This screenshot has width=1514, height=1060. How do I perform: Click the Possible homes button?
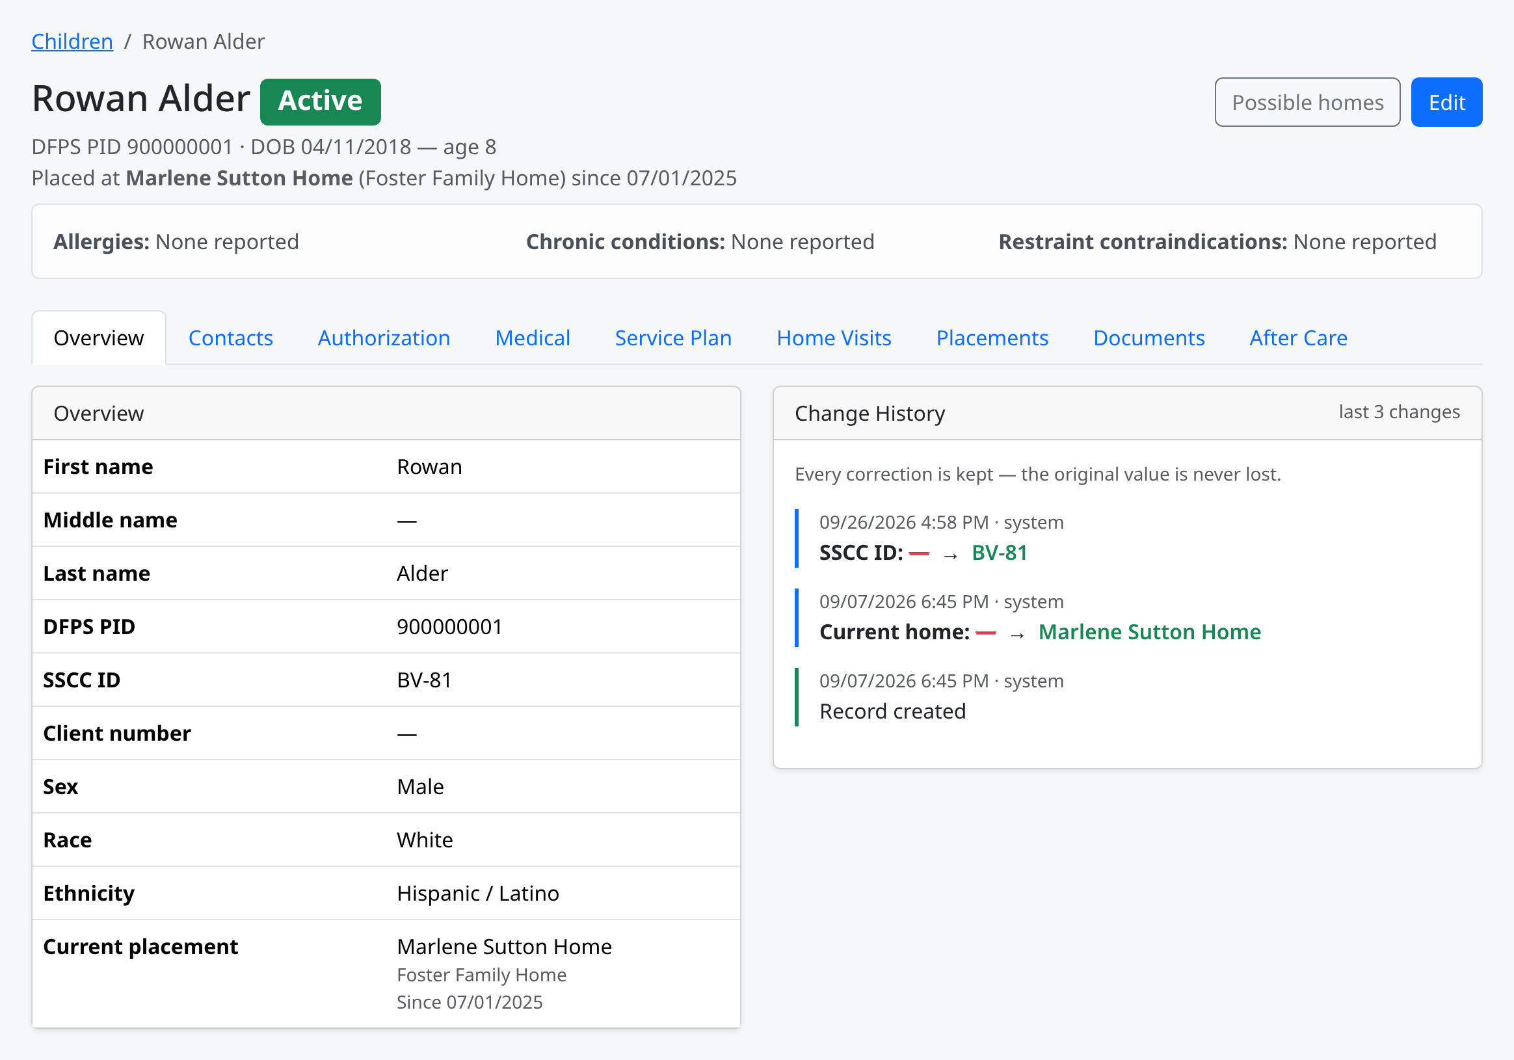click(x=1307, y=102)
